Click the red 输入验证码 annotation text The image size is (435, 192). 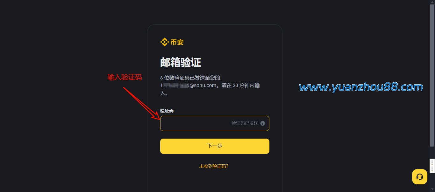point(125,77)
